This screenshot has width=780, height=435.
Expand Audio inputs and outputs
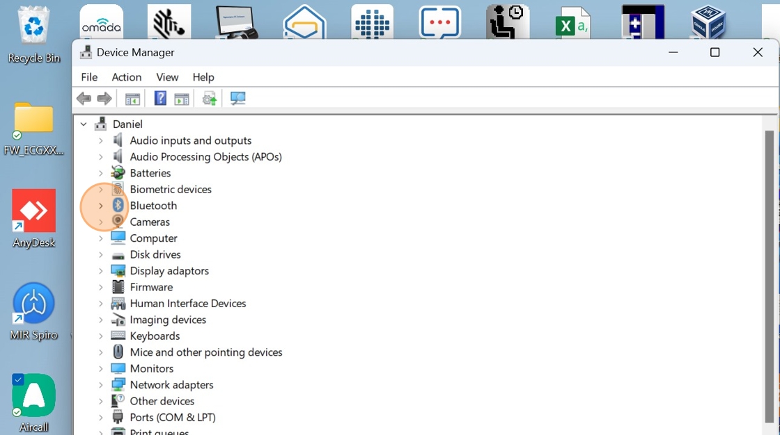pyautogui.click(x=100, y=140)
